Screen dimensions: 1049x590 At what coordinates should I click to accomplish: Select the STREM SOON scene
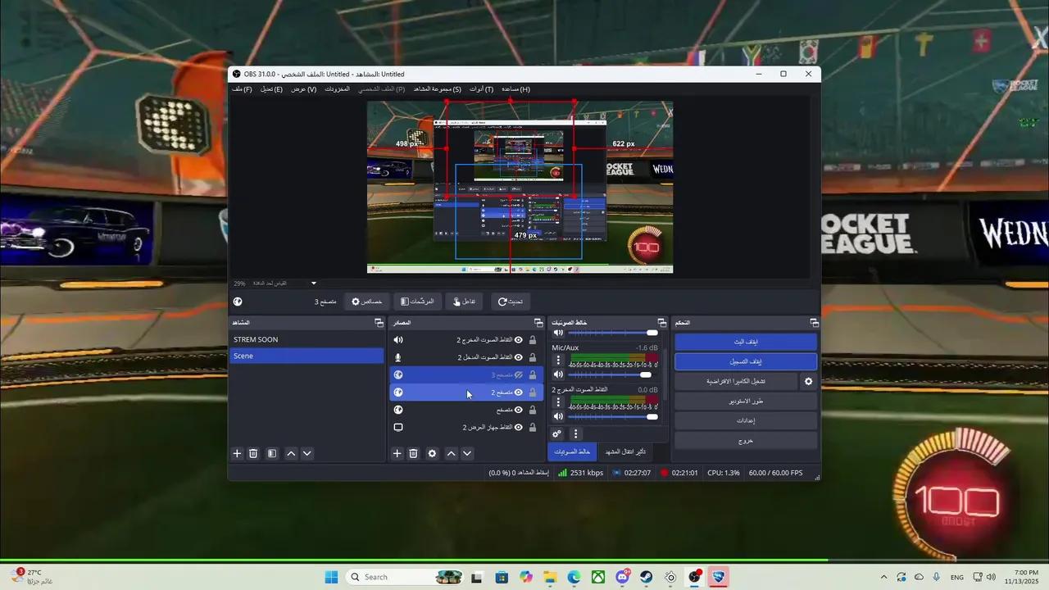(x=256, y=339)
